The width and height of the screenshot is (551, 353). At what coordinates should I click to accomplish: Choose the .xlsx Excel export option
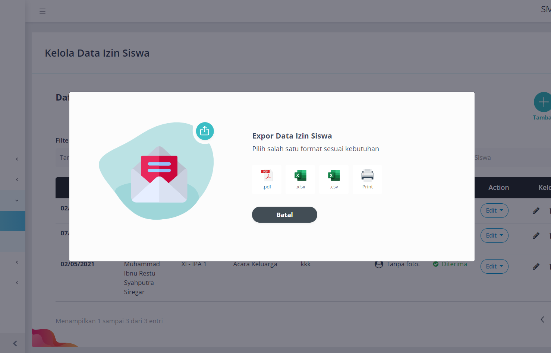(x=300, y=179)
